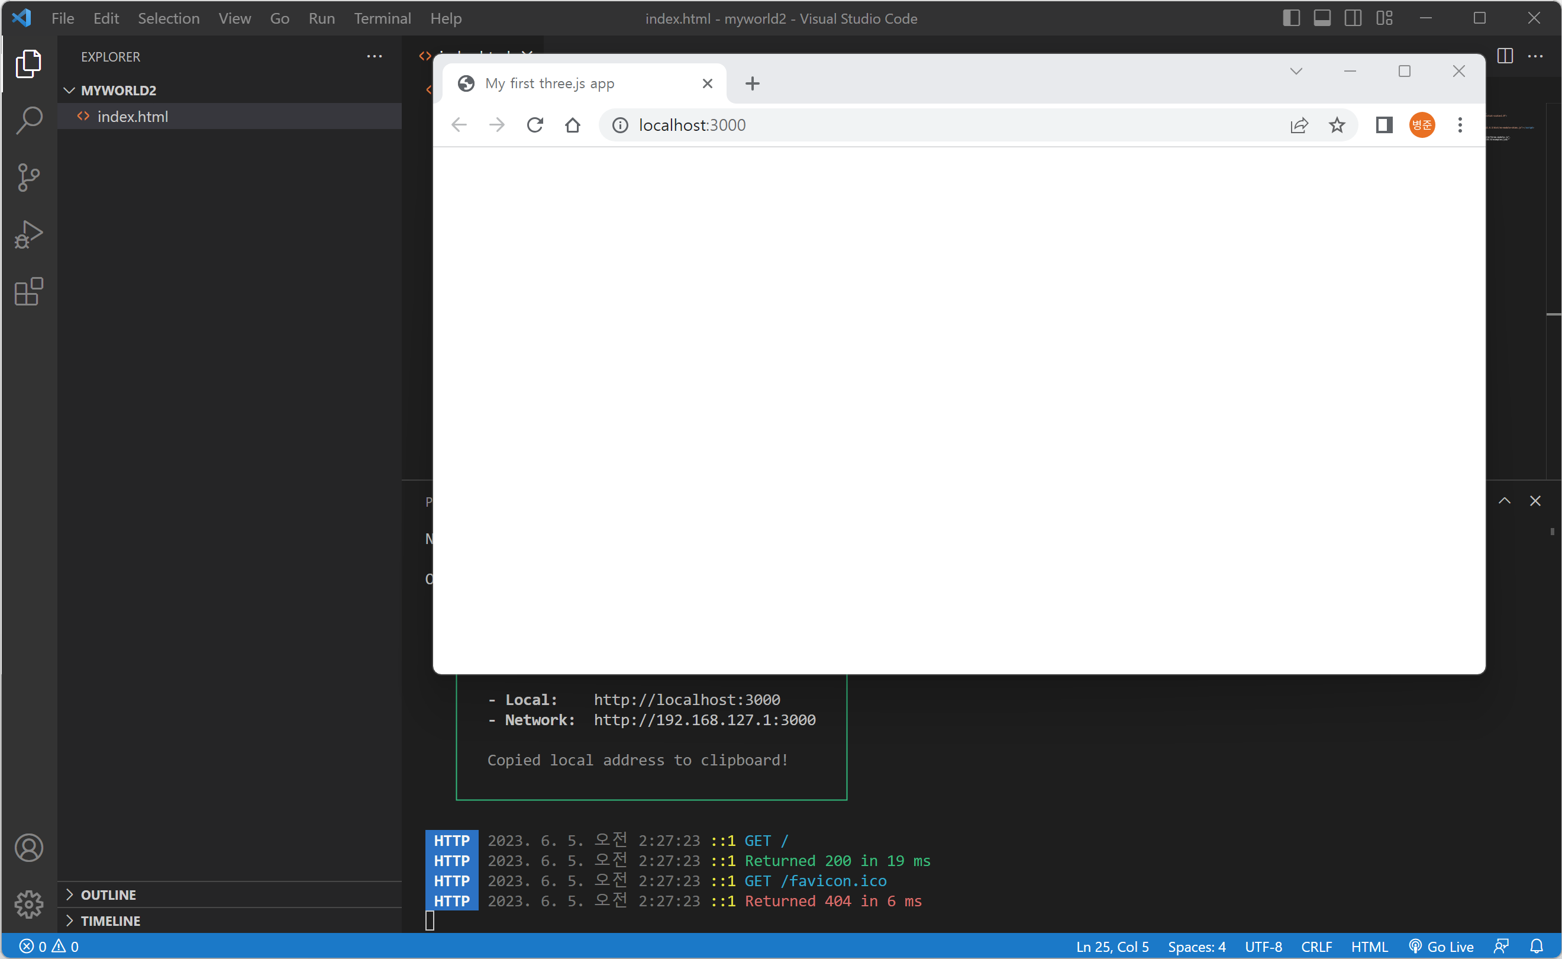Expand the TIMELINE section
The width and height of the screenshot is (1562, 959).
[109, 921]
